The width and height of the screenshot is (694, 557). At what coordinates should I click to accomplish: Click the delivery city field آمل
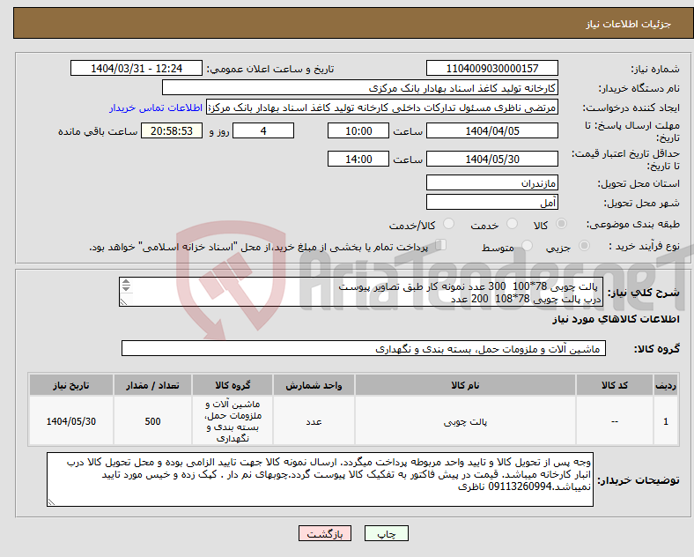coord(491,203)
